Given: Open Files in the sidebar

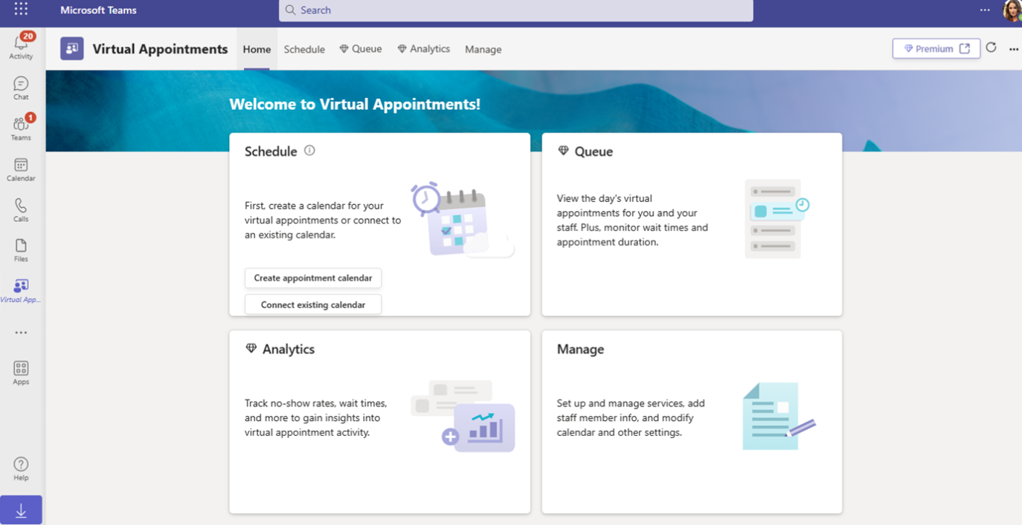Looking at the screenshot, I should [x=21, y=250].
